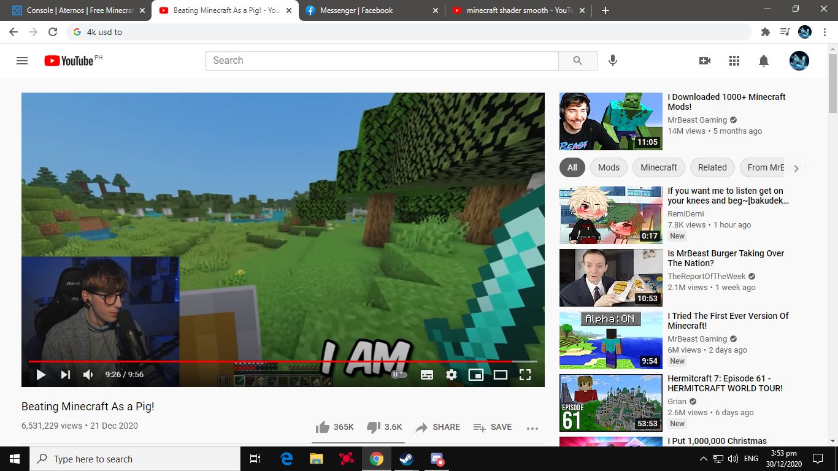Make the video fullscreen
Screen dimensions: 838x471
[x=525, y=374]
